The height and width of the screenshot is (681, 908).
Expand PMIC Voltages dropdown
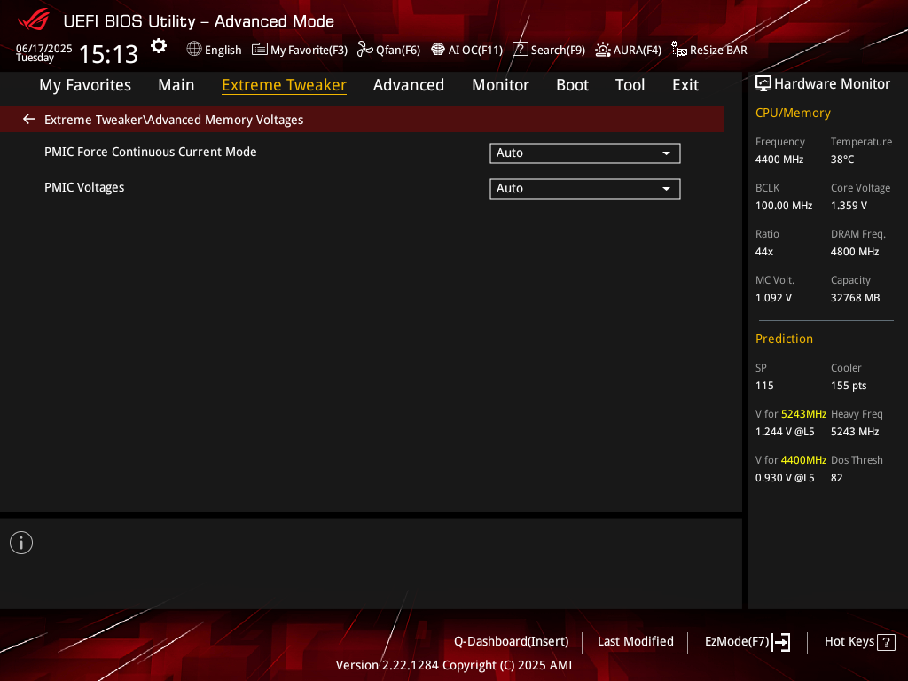[x=585, y=188]
